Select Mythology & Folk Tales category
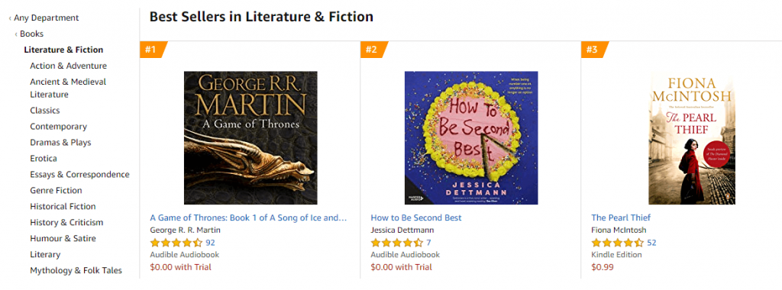Screen dimensions: 782x290 point(76,271)
